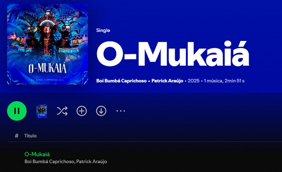Open the large O-Mukaiá cover art
Viewport: 282px width, 172px height.
pos(48,44)
